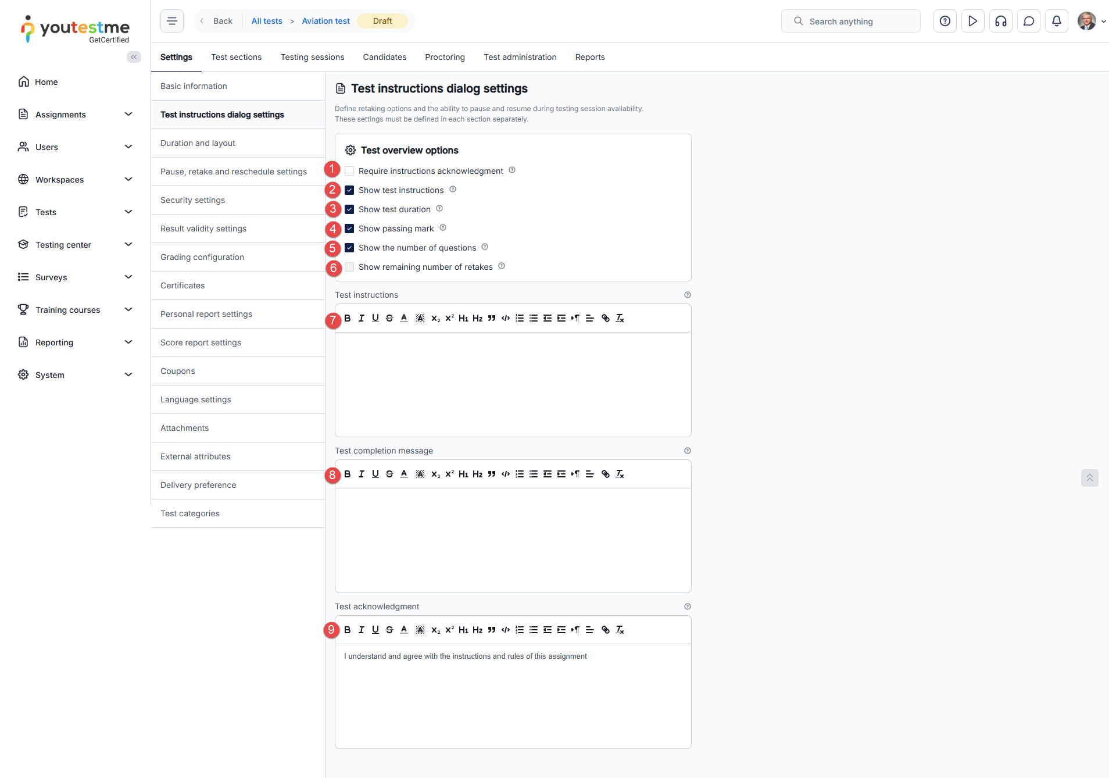This screenshot has height=778, width=1109.
Task: Click the headset support icon
Action: point(1001,21)
